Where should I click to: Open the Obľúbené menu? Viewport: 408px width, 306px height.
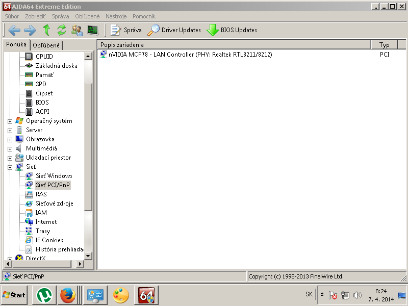click(87, 16)
